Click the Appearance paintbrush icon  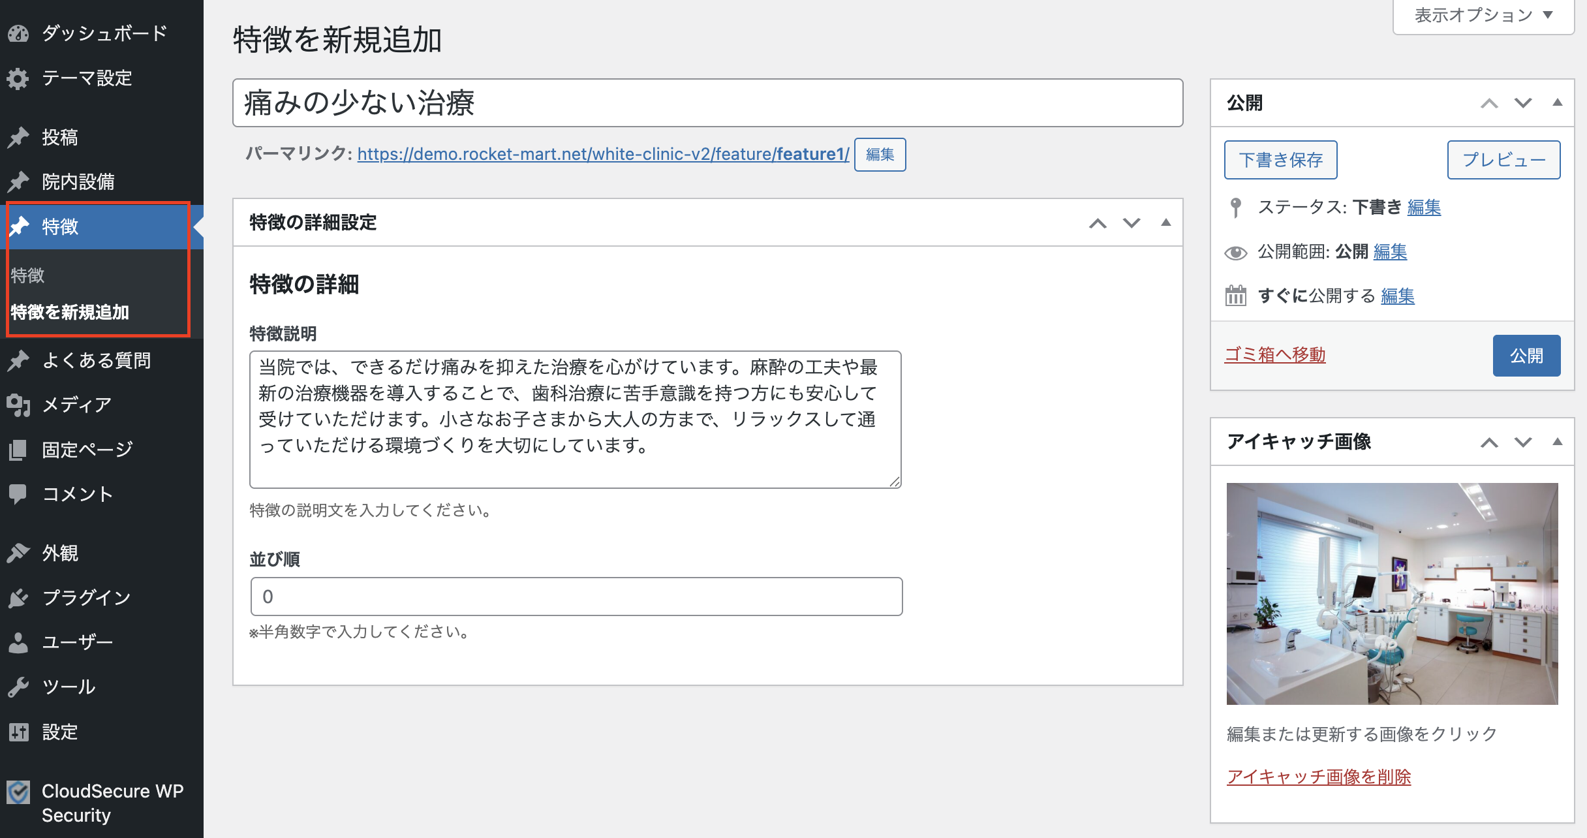coord(18,553)
